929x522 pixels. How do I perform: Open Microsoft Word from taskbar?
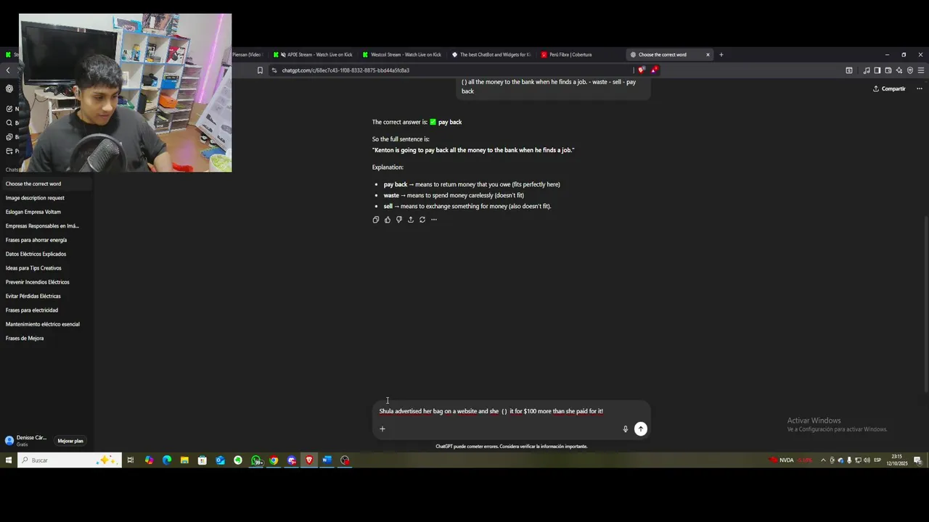click(x=327, y=460)
